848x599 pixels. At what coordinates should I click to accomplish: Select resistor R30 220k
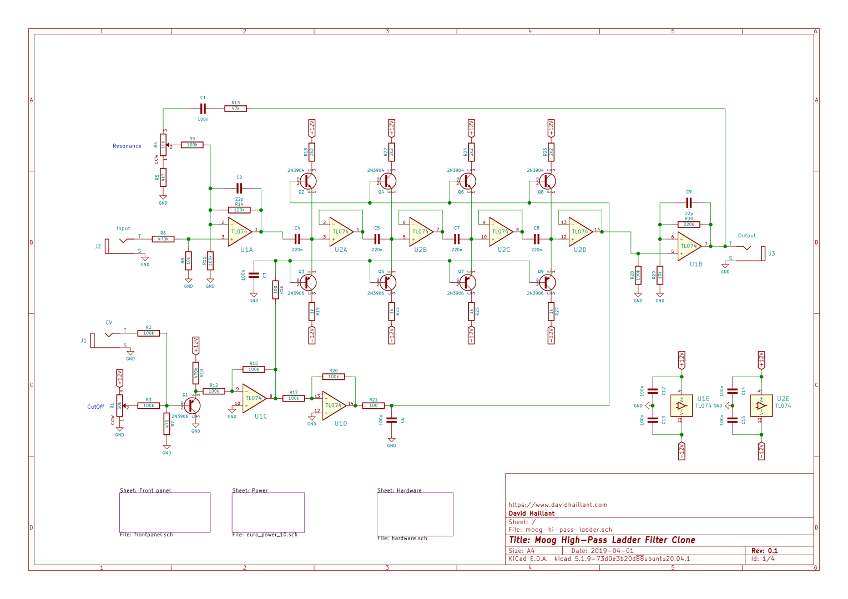(689, 225)
